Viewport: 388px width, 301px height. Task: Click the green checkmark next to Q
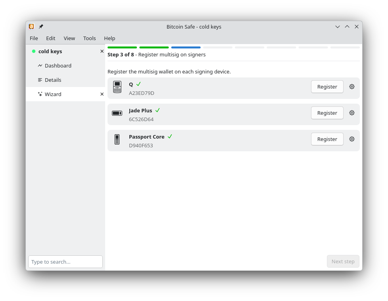138,84
